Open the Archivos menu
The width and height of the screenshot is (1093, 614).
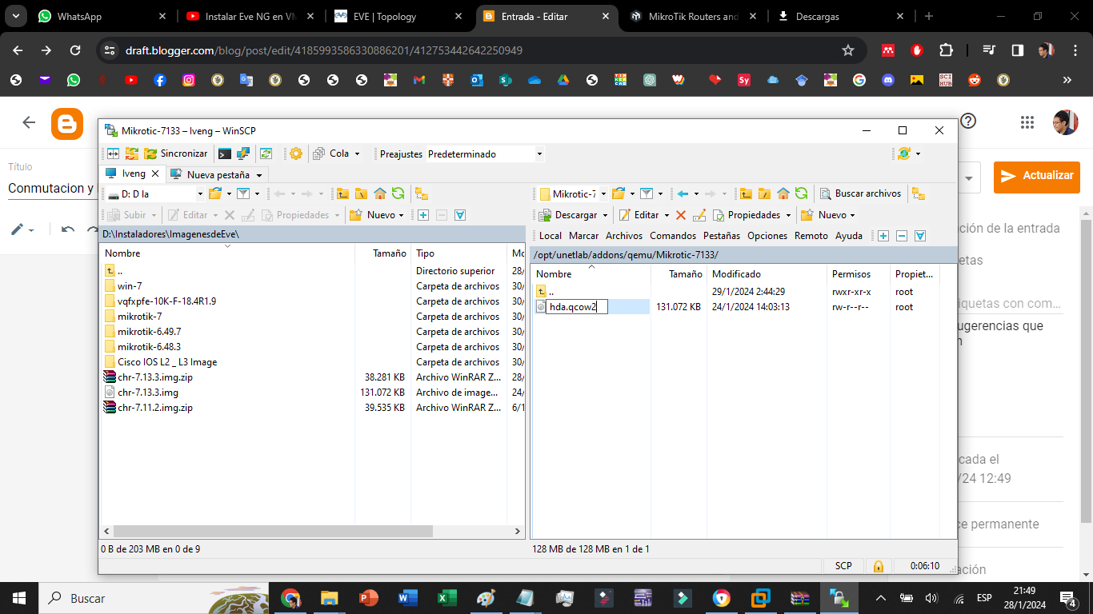coord(624,236)
